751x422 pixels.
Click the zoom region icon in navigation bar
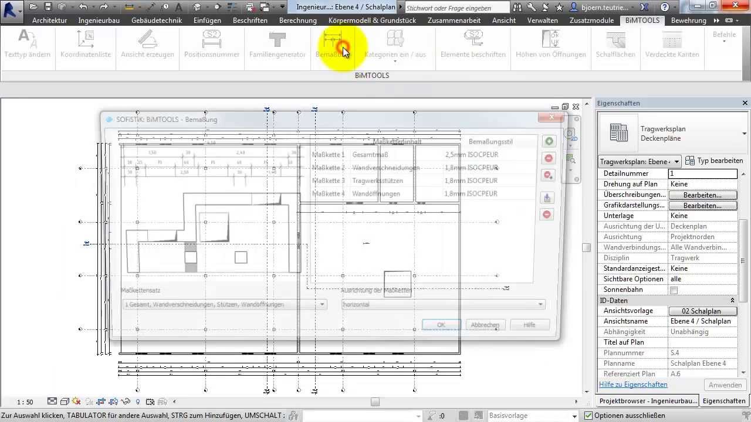pyautogui.click(x=570, y=159)
